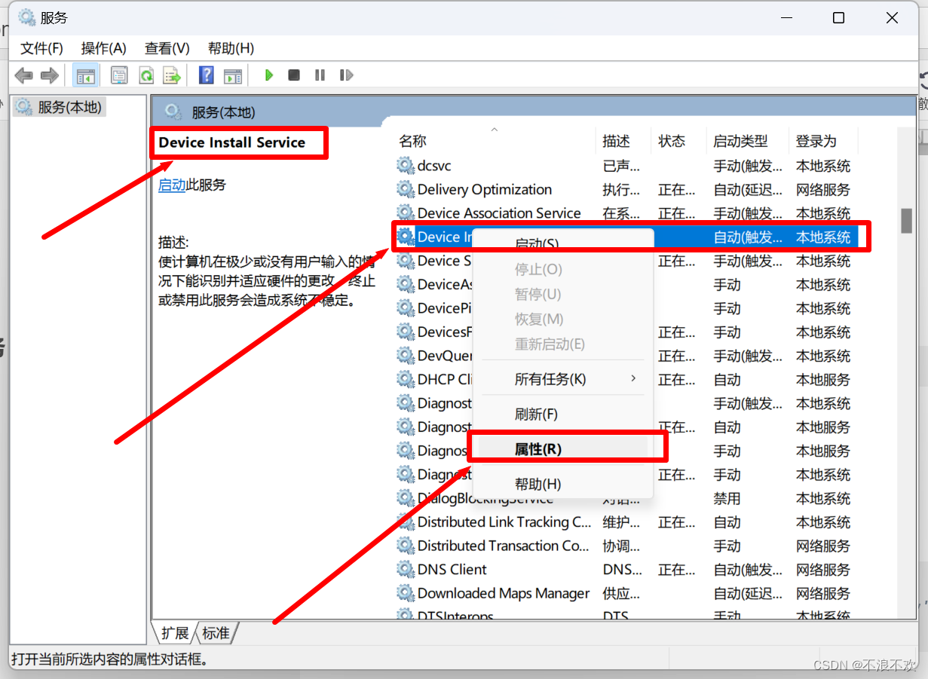Select the DHCP Client service row
Viewport: 928px width, 679px height.
626,379
